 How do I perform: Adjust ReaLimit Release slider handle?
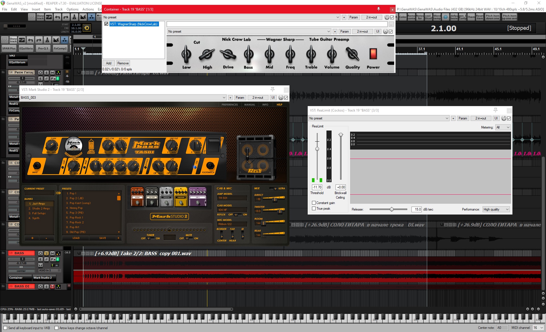[392, 209]
